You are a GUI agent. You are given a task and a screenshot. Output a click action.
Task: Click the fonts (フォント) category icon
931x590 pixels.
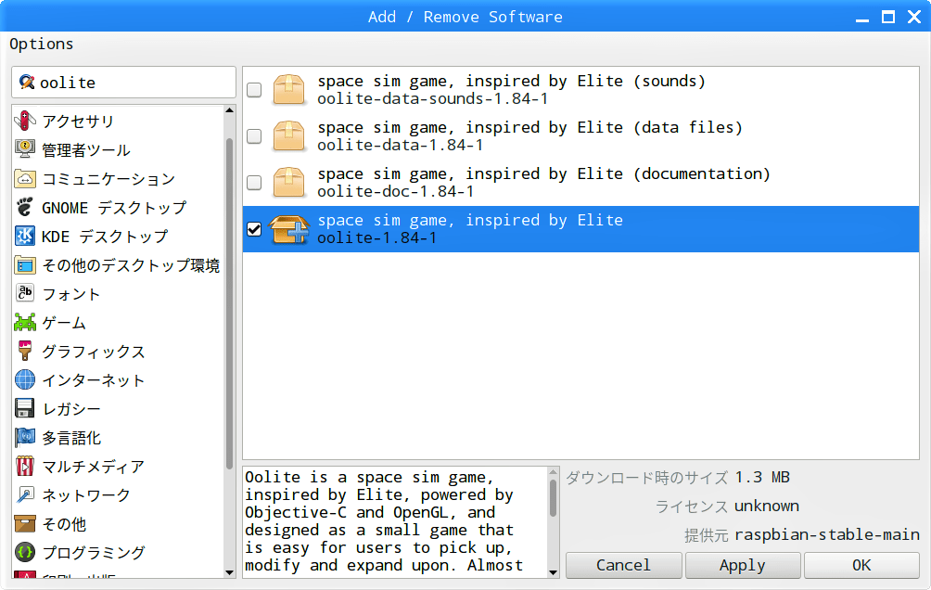pos(24,293)
